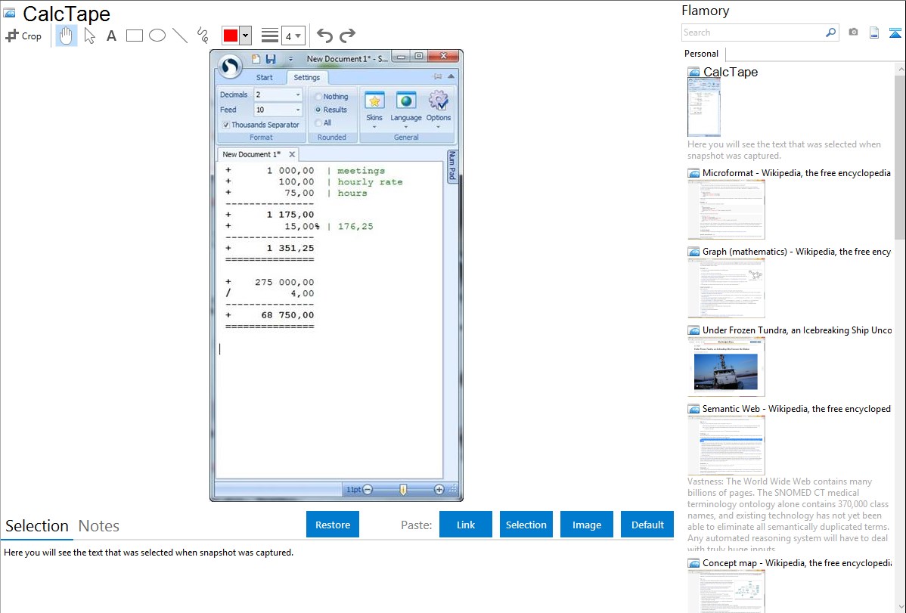Open the Personal tab
906x613 pixels.
pos(701,53)
